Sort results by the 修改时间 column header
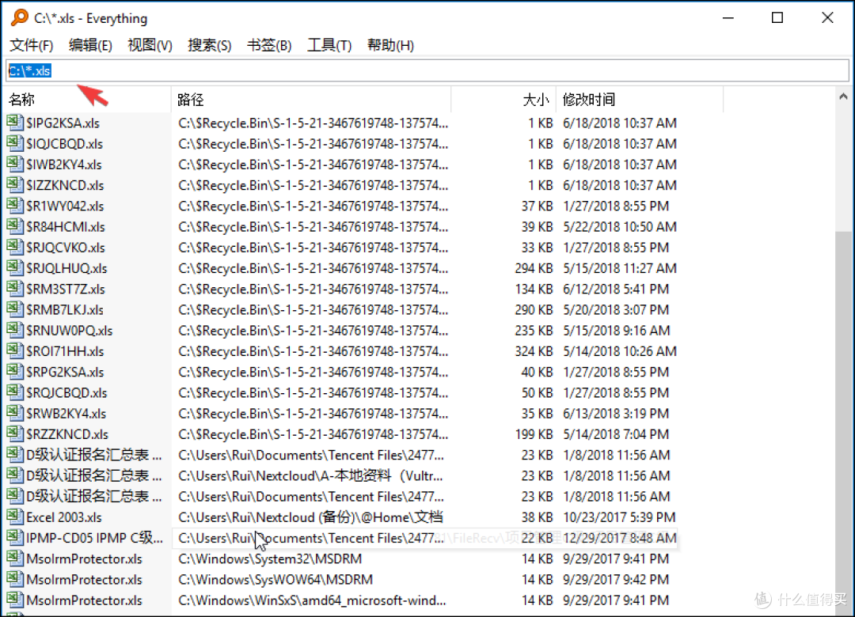Image resolution: width=855 pixels, height=617 pixels. [640, 100]
